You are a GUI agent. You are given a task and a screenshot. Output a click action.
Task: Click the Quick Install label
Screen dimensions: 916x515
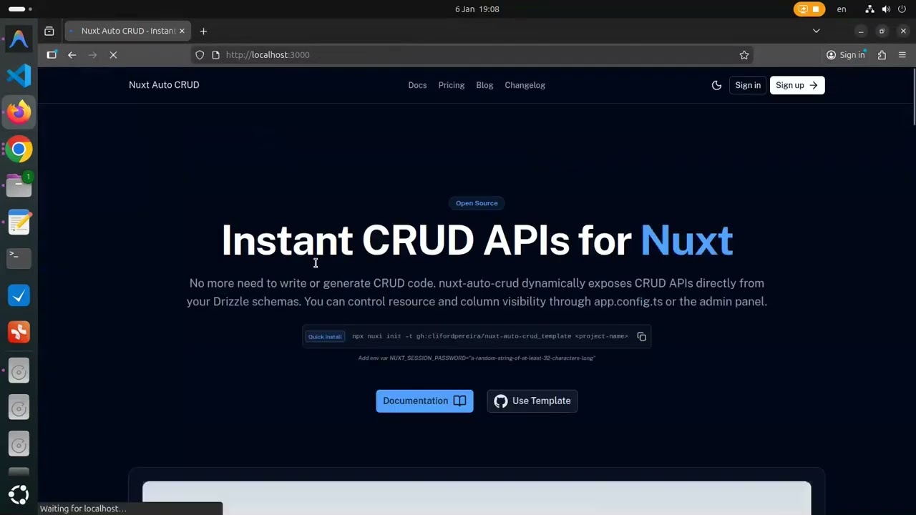(x=325, y=337)
